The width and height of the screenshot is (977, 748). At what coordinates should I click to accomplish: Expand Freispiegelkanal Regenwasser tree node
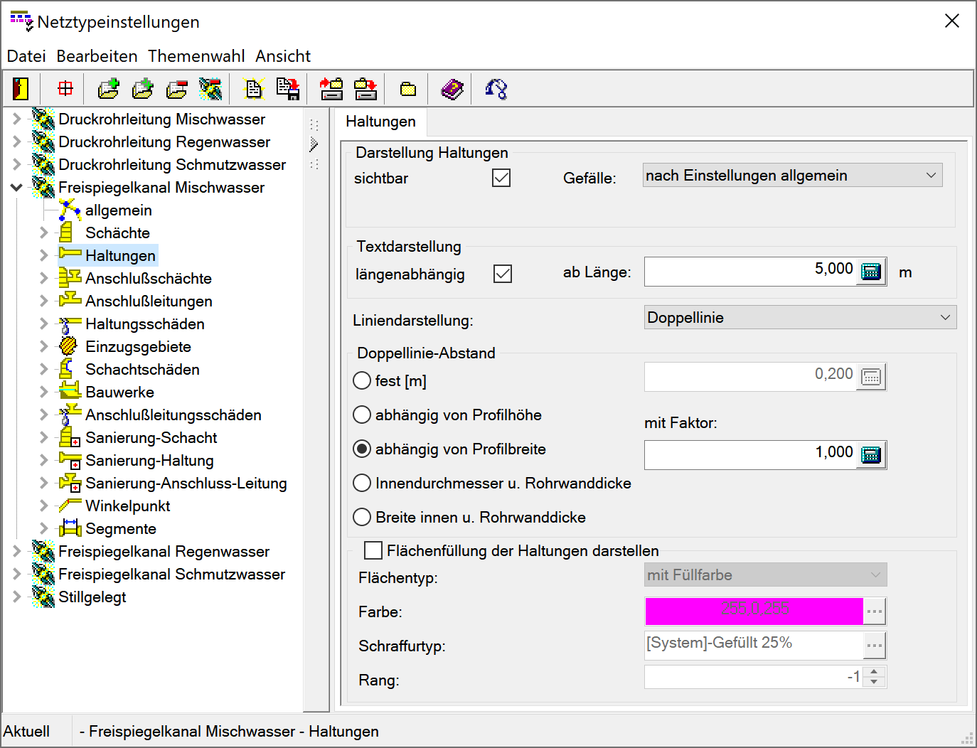point(17,551)
